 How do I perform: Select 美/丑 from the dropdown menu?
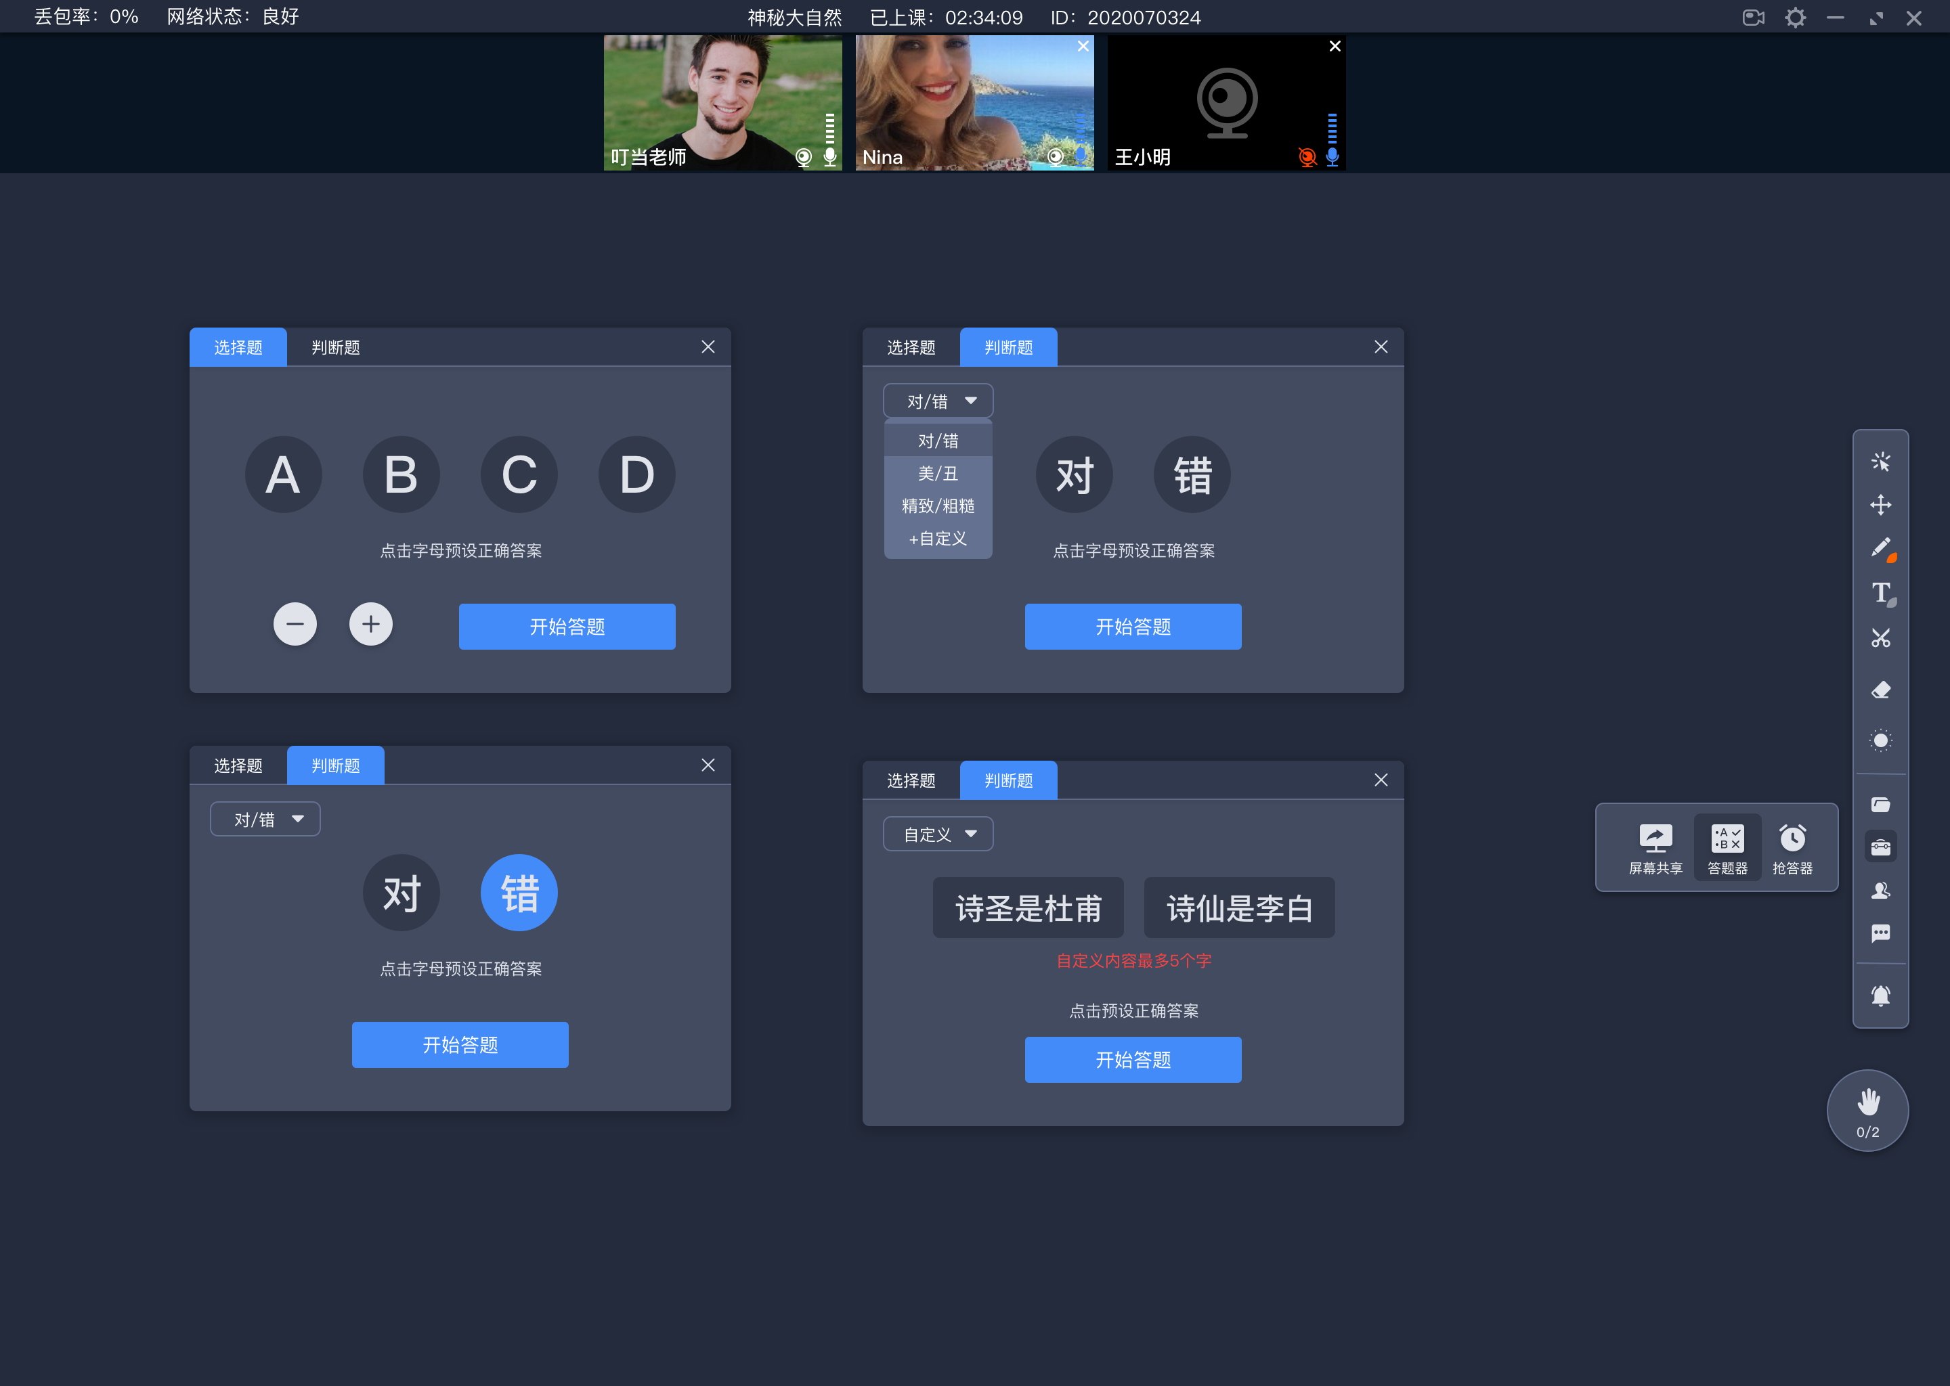tap(936, 472)
